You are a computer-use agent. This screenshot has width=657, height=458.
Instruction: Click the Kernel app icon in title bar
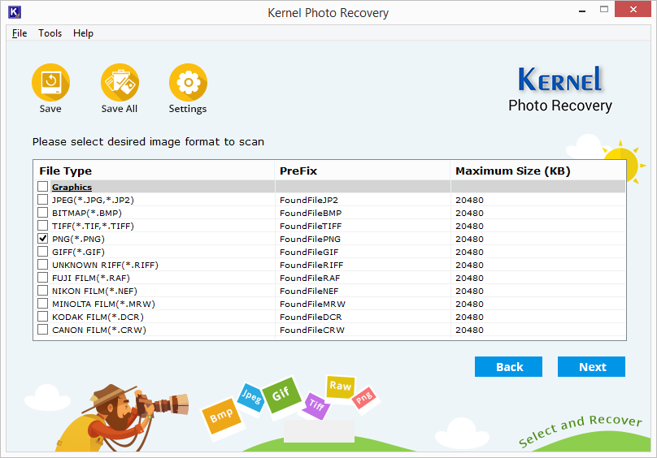click(13, 12)
